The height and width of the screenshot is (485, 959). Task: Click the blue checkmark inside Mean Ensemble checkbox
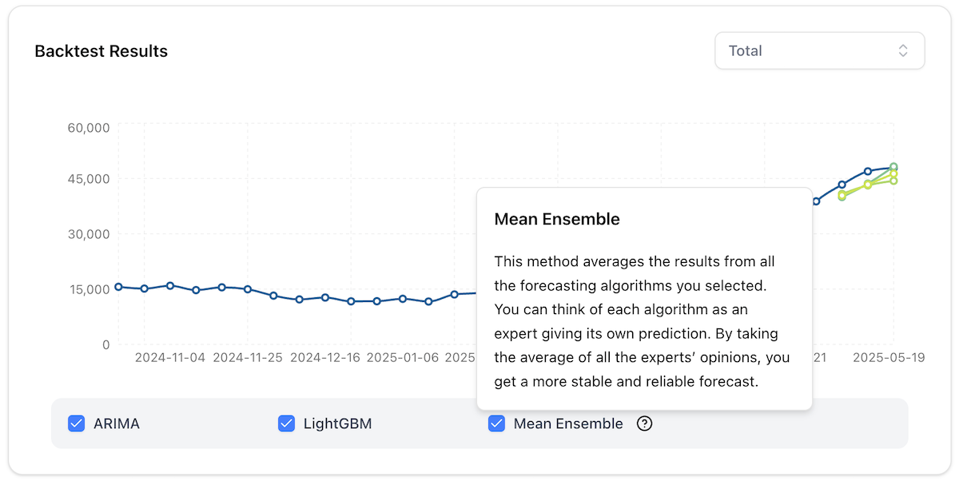pyautogui.click(x=497, y=423)
